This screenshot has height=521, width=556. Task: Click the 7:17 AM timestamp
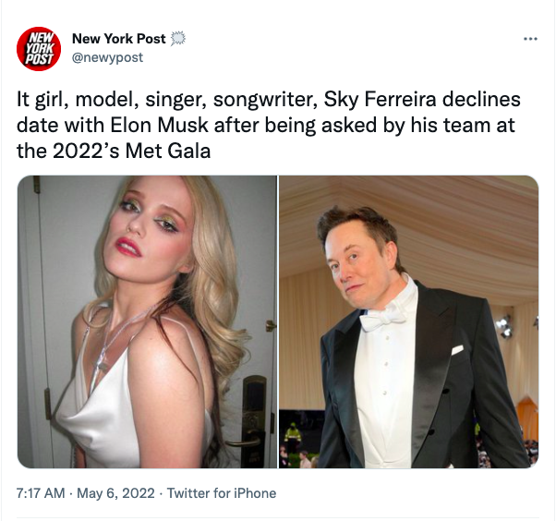pyautogui.click(x=41, y=493)
